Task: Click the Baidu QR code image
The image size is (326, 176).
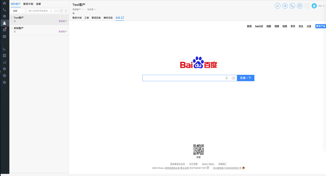Action: pos(199,150)
